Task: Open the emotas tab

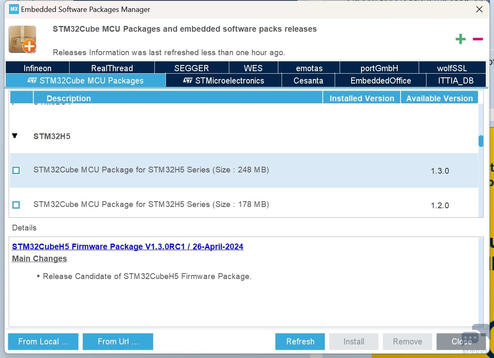Action: (309, 68)
